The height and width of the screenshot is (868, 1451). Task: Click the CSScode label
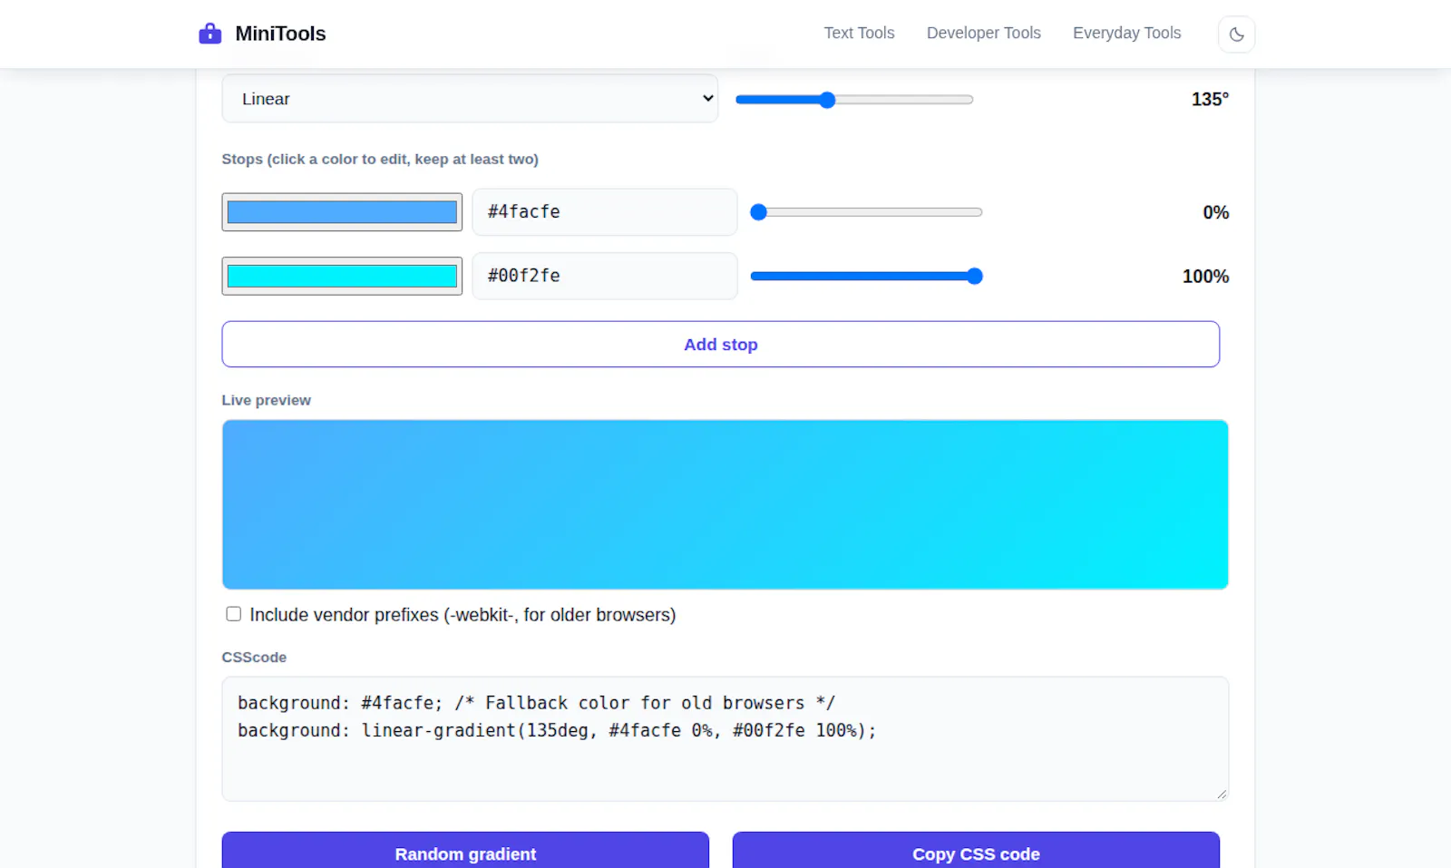click(x=254, y=658)
